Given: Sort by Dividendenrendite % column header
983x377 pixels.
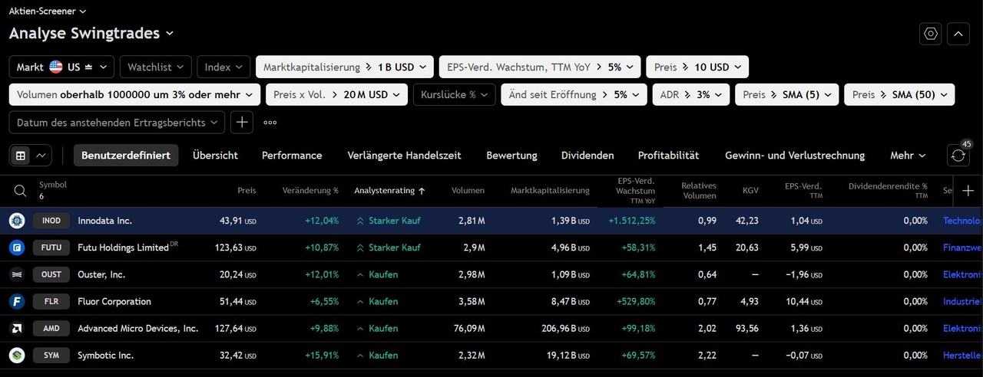Looking at the screenshot, I should pos(888,190).
